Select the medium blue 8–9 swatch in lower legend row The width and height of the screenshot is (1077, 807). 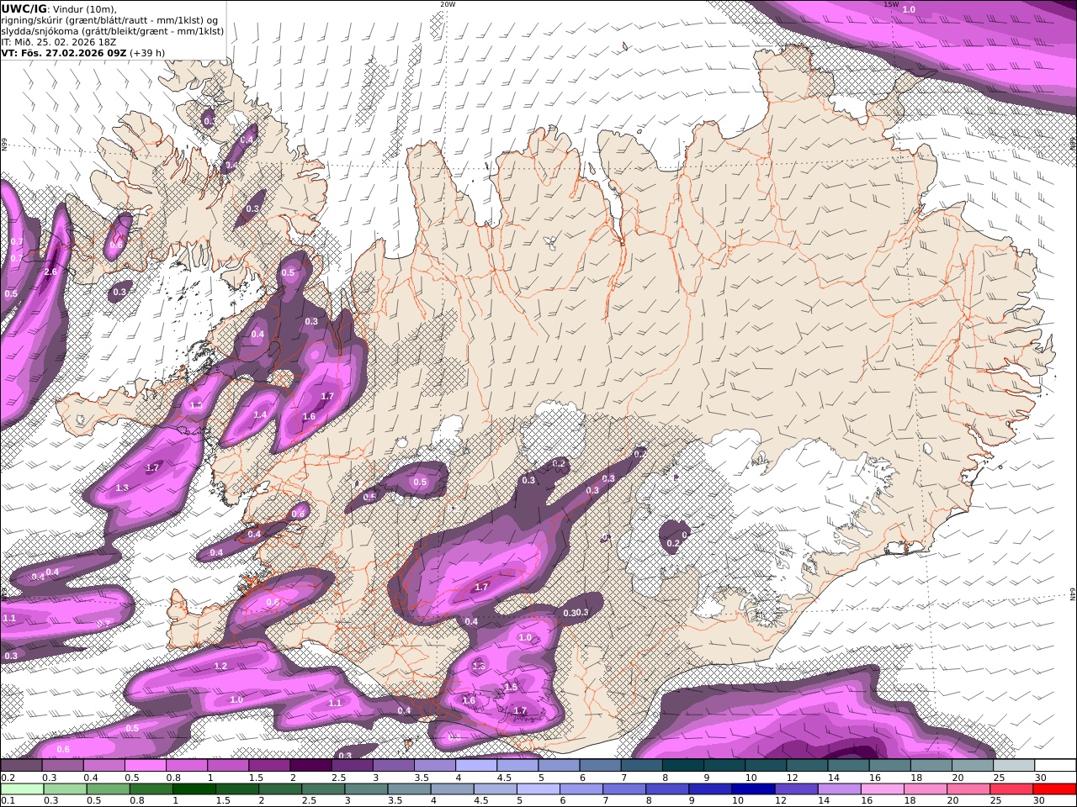(x=667, y=789)
